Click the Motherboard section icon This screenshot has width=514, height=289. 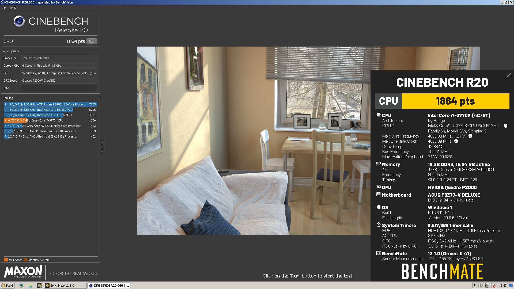tap(379, 194)
